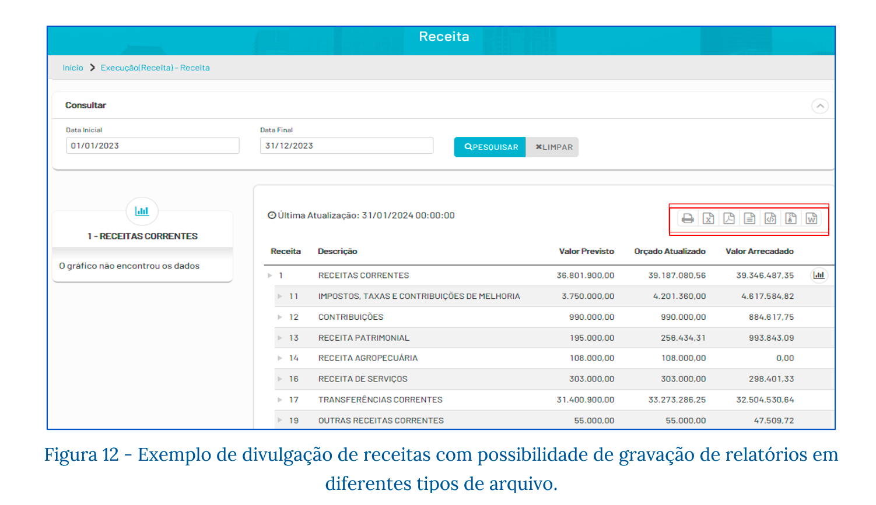Select TRANSFERÊNCIAS CORRENTES description cell
Image resolution: width=876 pixels, height=505 pixels.
380,400
